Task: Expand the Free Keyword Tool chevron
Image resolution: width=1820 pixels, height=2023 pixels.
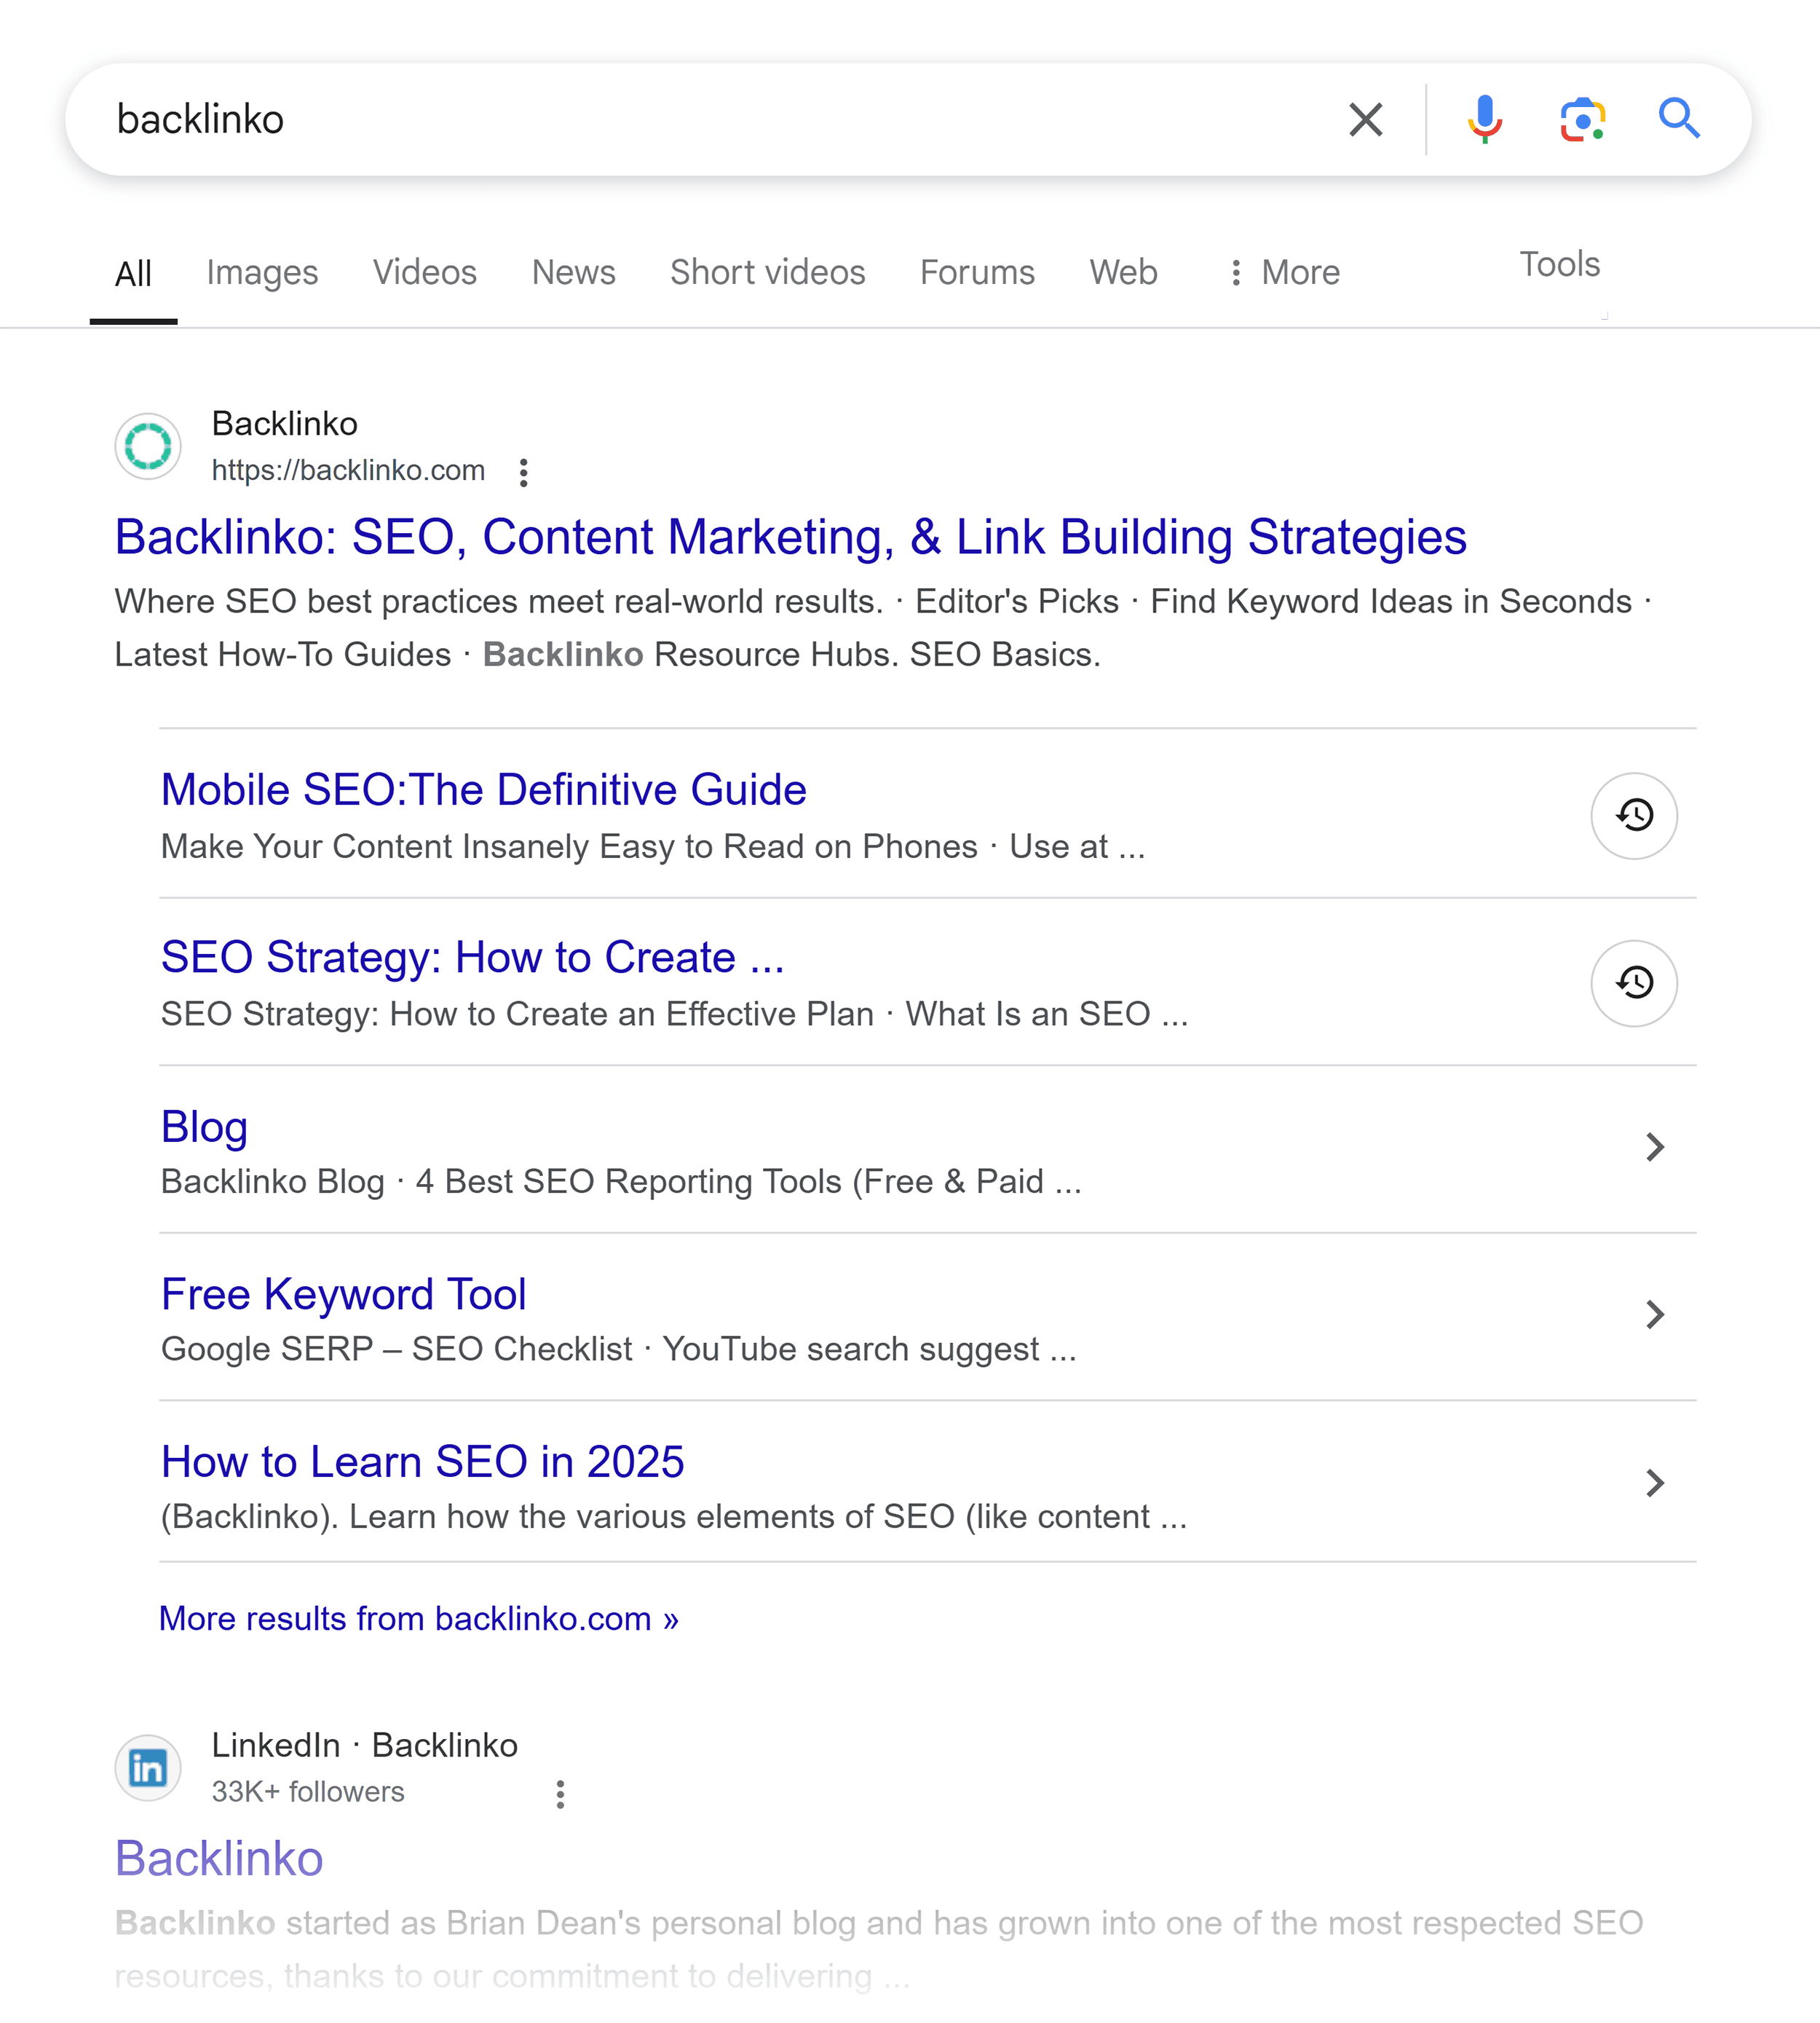Action: pyautogui.click(x=1655, y=1314)
